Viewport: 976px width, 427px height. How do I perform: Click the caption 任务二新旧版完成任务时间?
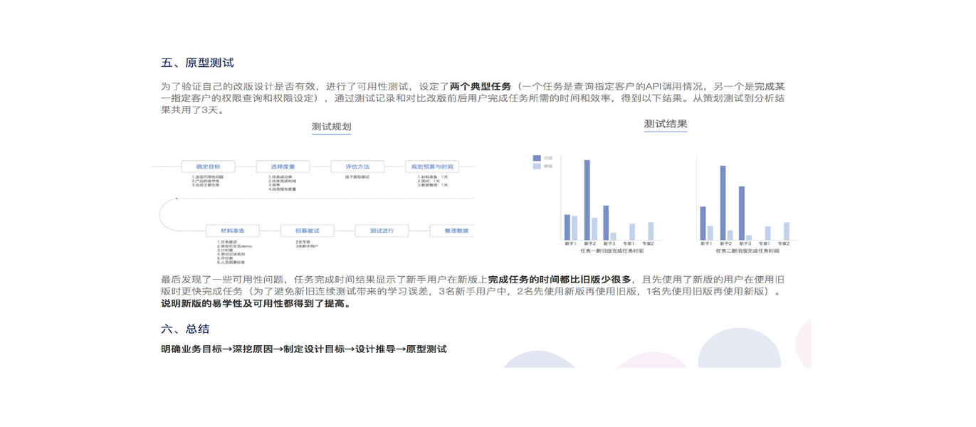click(x=747, y=251)
